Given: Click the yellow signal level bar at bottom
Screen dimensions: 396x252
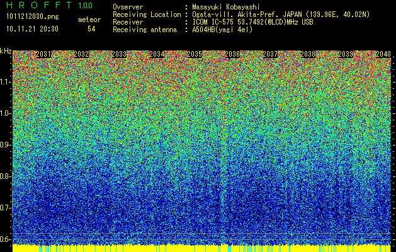Looking at the screenshot, I should [202, 248].
